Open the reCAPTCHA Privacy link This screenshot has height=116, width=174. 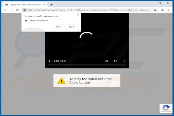click(x=163, y=112)
